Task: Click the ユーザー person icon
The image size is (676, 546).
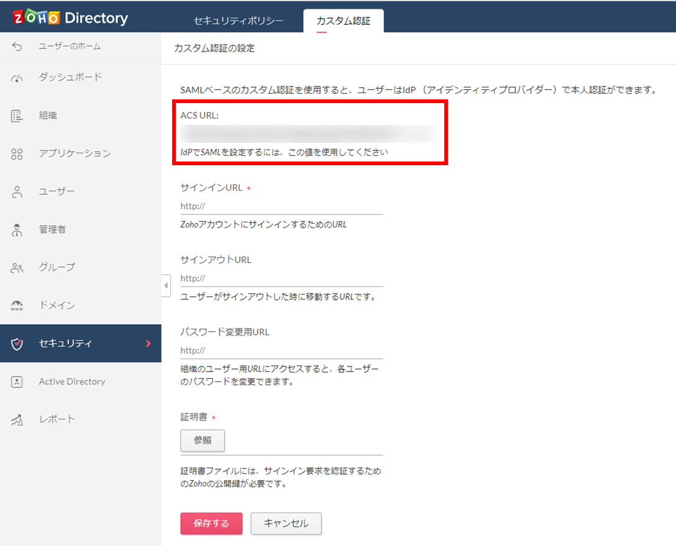Action: click(x=17, y=192)
